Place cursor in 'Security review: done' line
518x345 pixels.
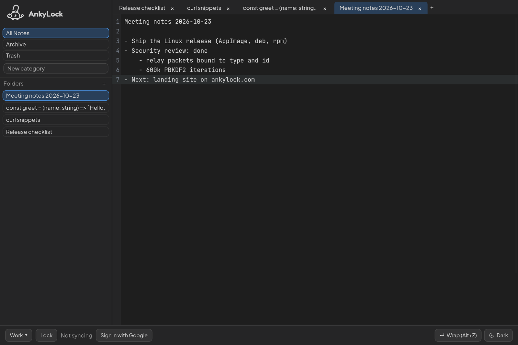click(x=166, y=51)
